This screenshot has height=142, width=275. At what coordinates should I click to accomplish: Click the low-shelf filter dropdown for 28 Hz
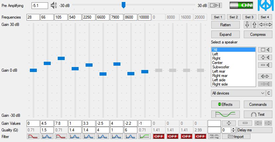coord(33,136)
